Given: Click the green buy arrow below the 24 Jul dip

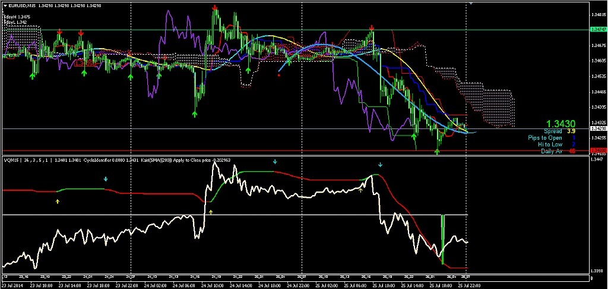Looking at the screenshot, I should click(195, 112).
